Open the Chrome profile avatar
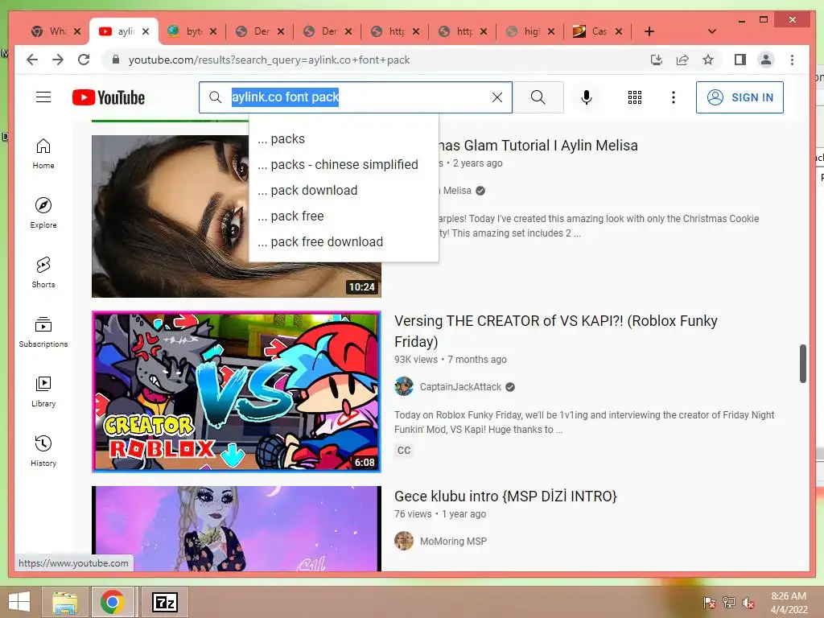Image resolution: width=824 pixels, height=618 pixels. pyautogui.click(x=766, y=60)
